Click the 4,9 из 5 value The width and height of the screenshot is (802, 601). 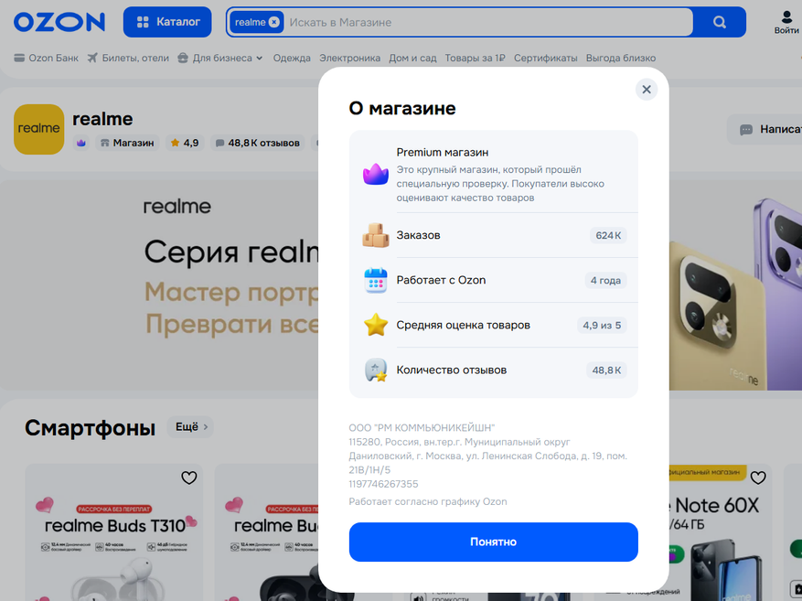click(x=602, y=326)
